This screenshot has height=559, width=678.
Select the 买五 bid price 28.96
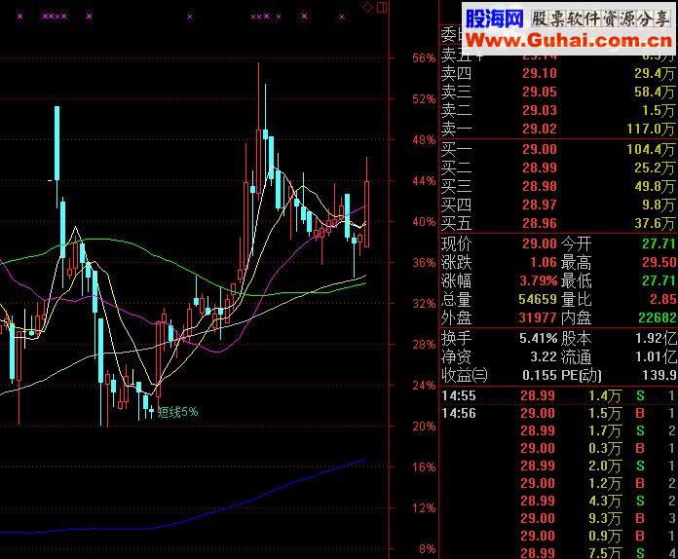[540, 224]
